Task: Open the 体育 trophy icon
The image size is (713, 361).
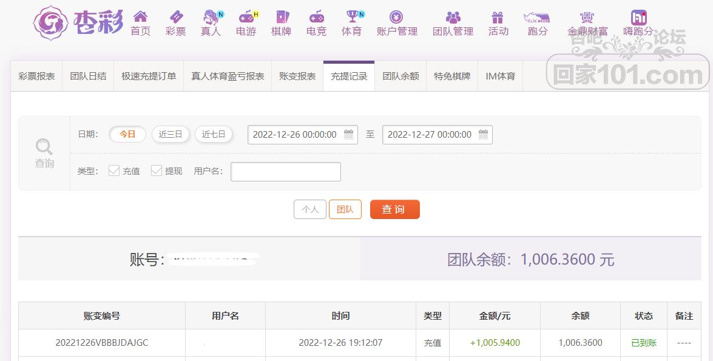Action: click(x=352, y=17)
